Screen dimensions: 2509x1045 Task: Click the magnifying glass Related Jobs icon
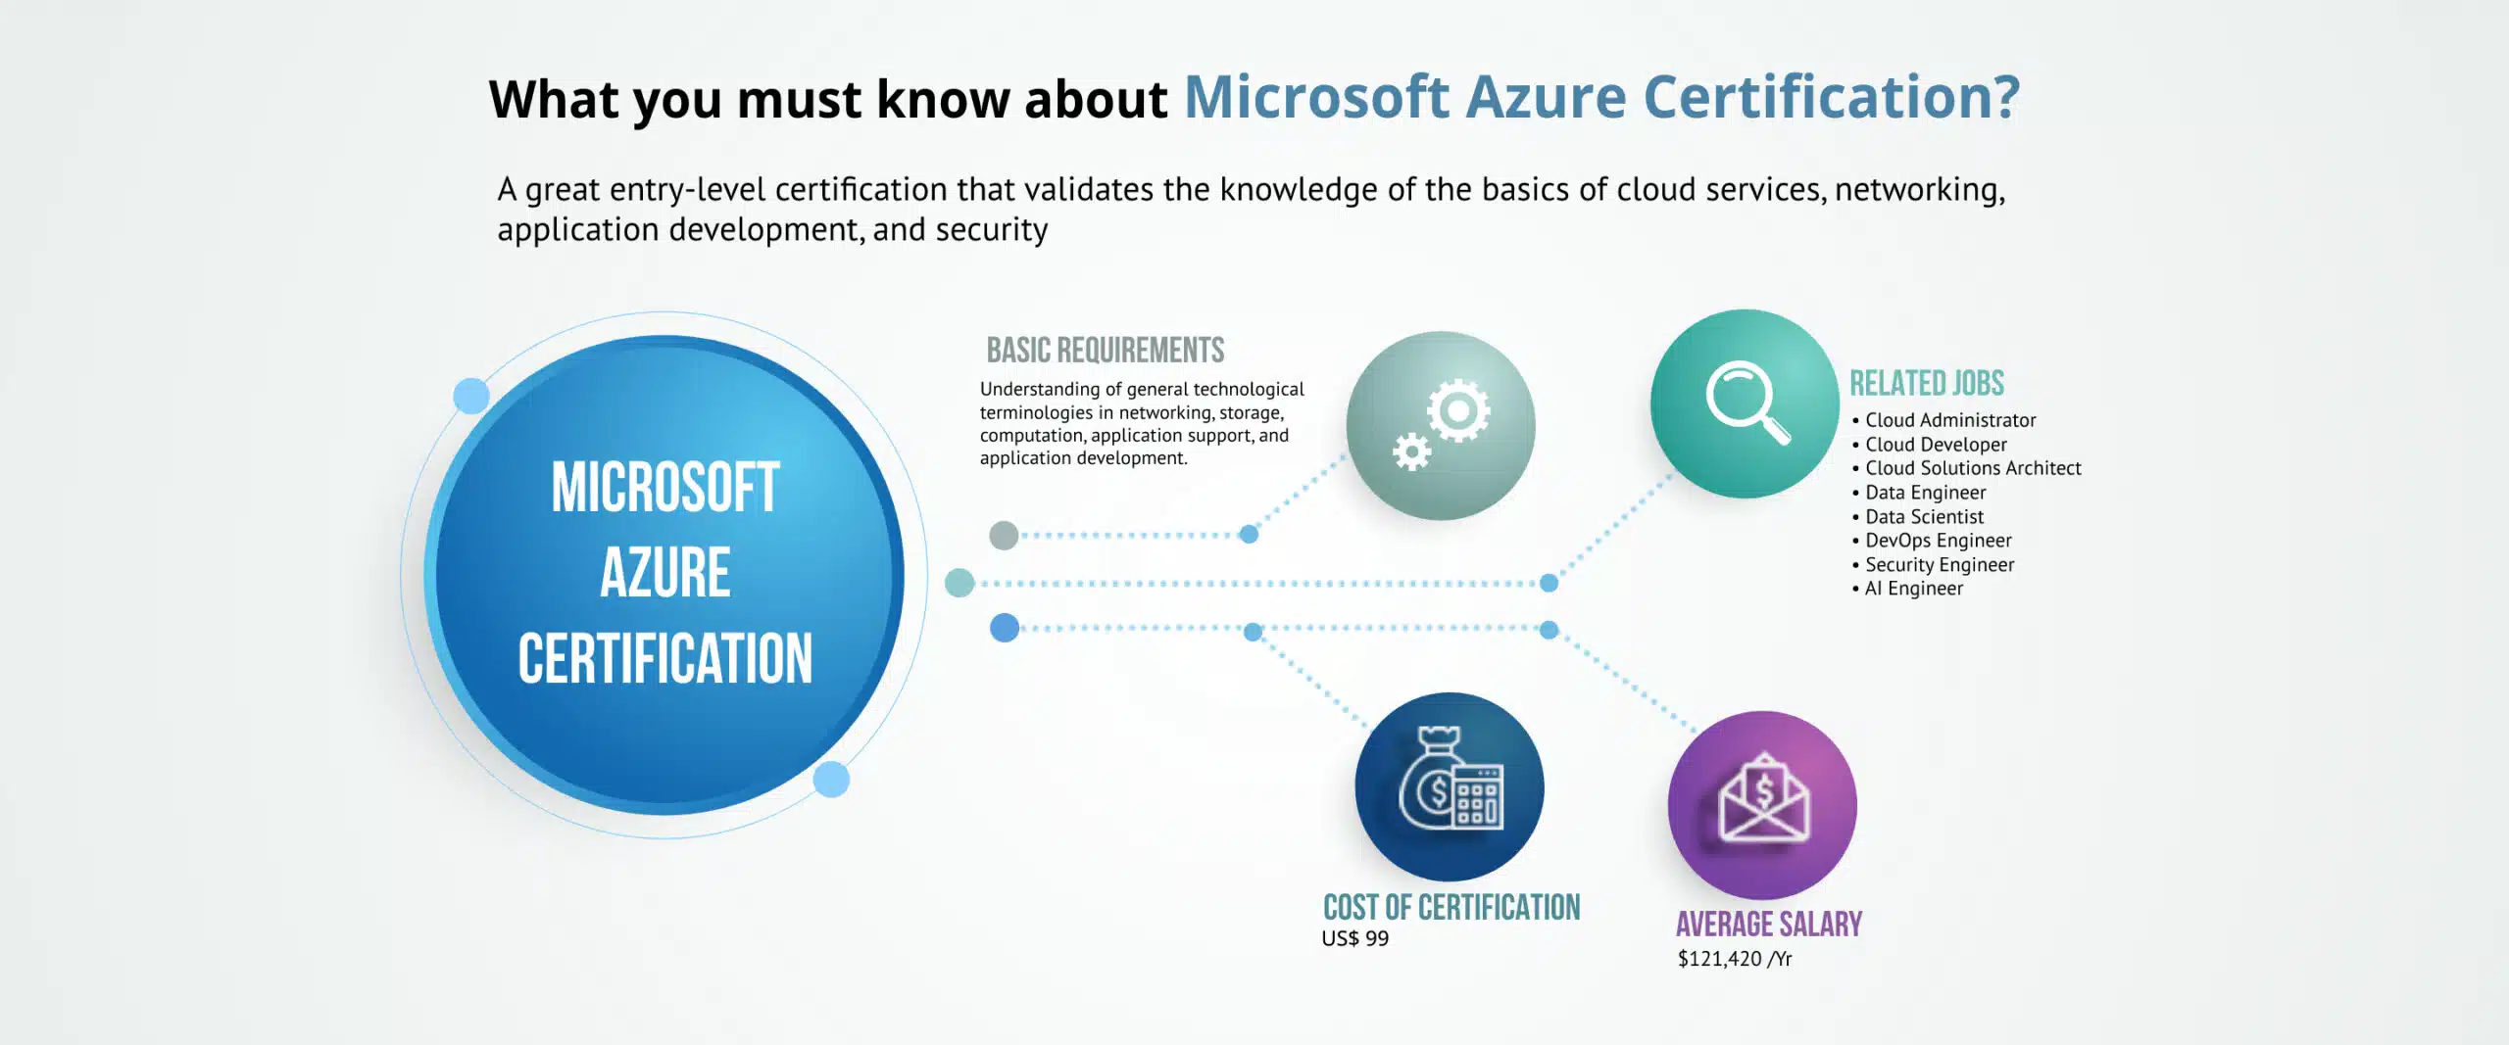click(x=1745, y=404)
